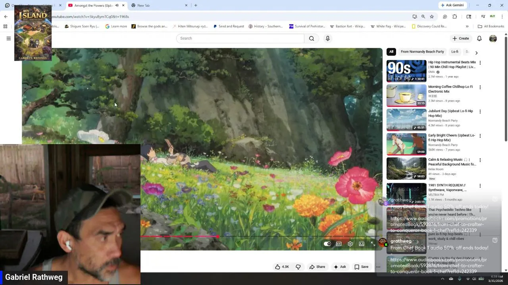
Task: Open the Morning Coffee Chillhop thumbnail
Action: 406,95
